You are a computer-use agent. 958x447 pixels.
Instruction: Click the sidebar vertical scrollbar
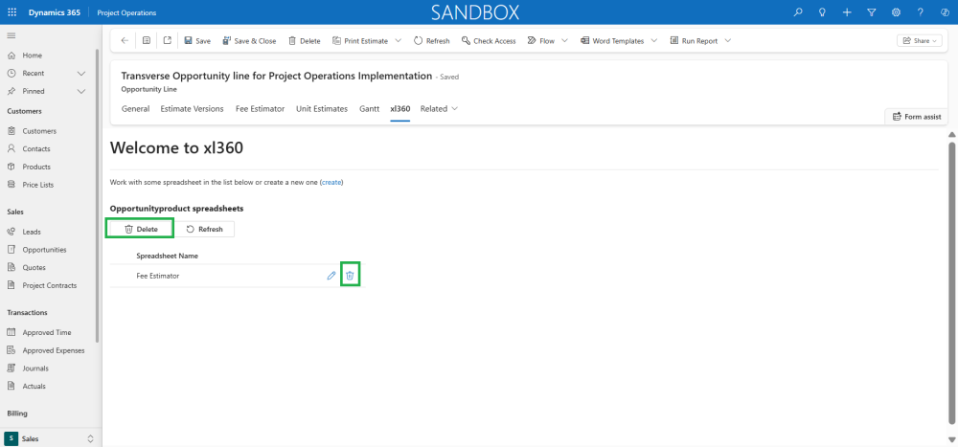(97, 195)
